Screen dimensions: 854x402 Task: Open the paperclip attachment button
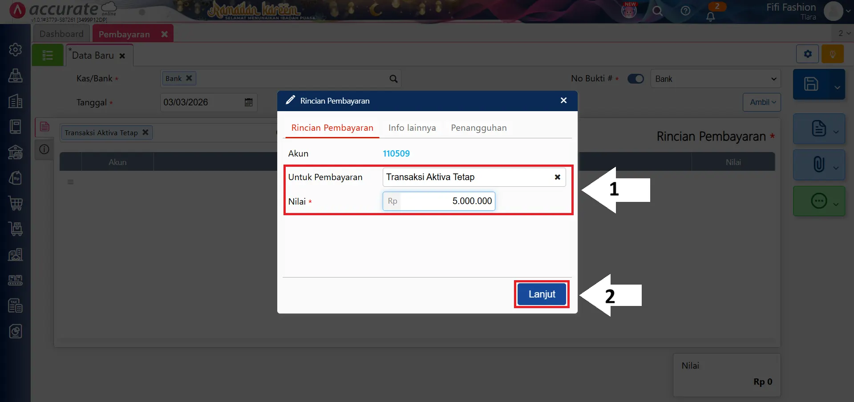[818, 164]
